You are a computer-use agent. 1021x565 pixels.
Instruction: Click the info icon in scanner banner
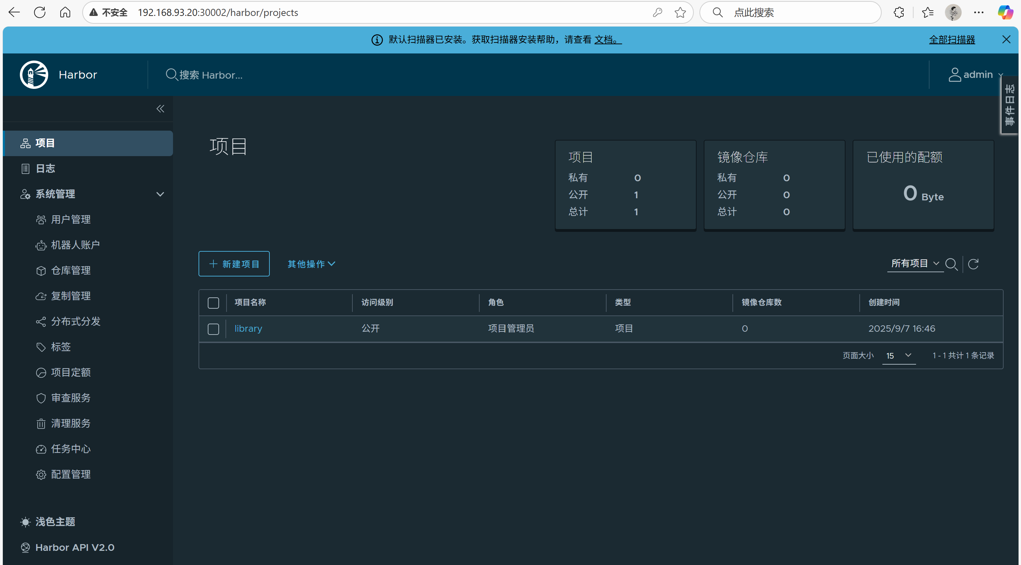(x=377, y=40)
